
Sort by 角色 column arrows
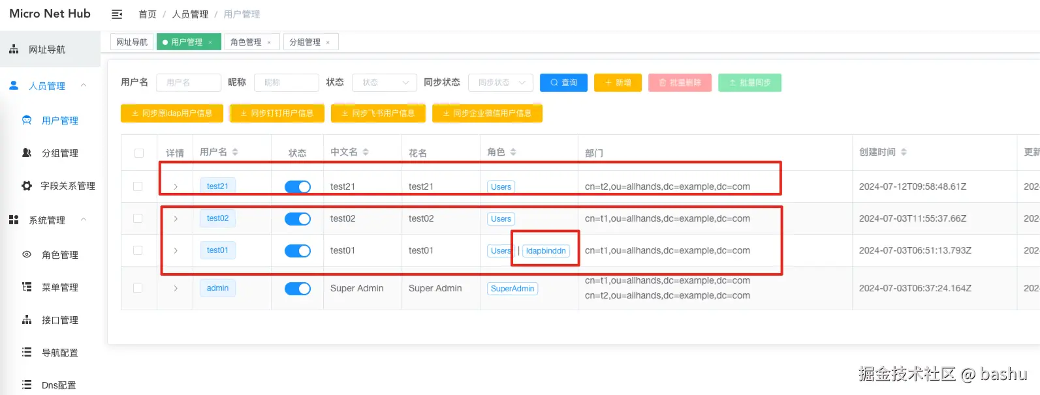click(513, 152)
